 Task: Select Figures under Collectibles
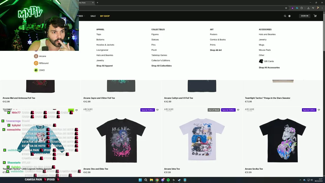(155, 34)
